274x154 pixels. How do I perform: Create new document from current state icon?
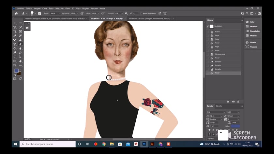click(228, 102)
